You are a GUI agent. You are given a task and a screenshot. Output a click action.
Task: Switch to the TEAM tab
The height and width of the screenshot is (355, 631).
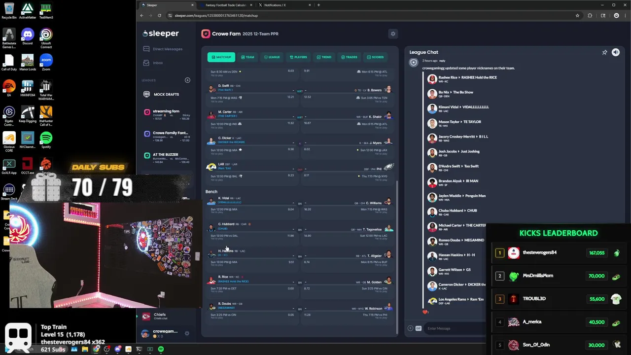(x=247, y=57)
